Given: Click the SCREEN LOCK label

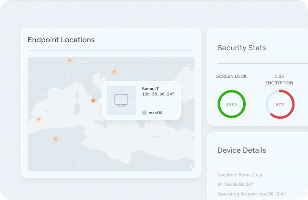Looking at the screenshot, I should point(231,76).
